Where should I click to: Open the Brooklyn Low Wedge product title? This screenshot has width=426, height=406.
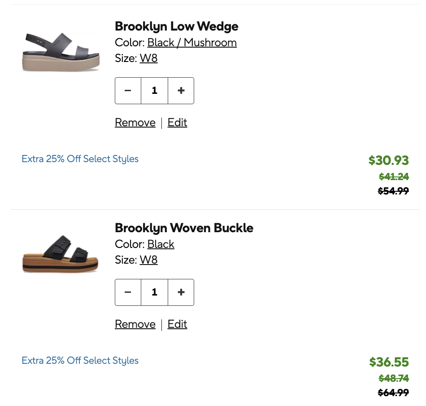[x=176, y=26]
